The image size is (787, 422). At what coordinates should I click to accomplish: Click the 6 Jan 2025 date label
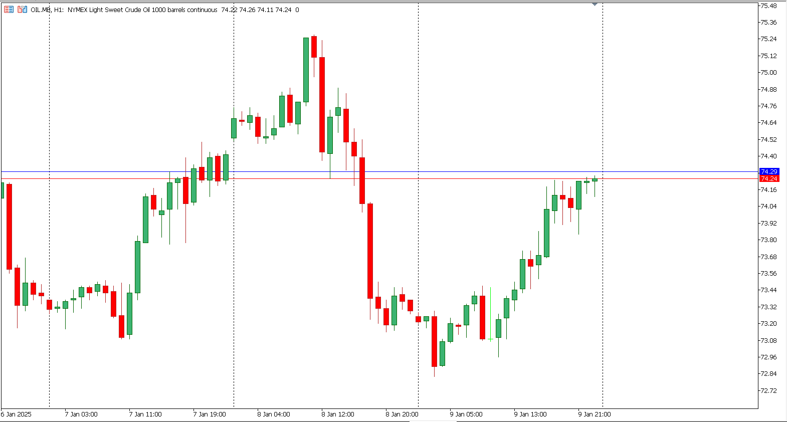tap(16, 414)
